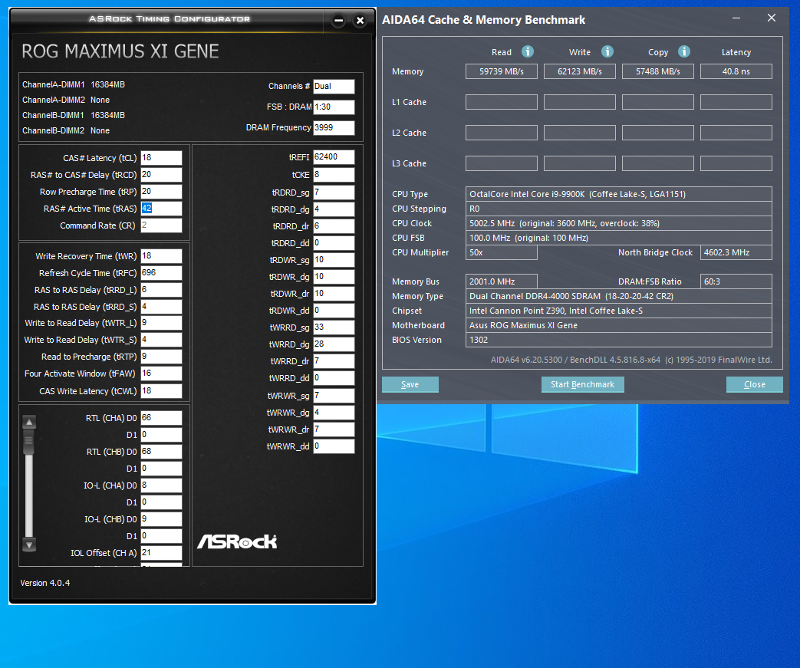Click the DRAM:FSB Ratio value 60:3
Viewport: 800px width, 668px height.
[736, 281]
